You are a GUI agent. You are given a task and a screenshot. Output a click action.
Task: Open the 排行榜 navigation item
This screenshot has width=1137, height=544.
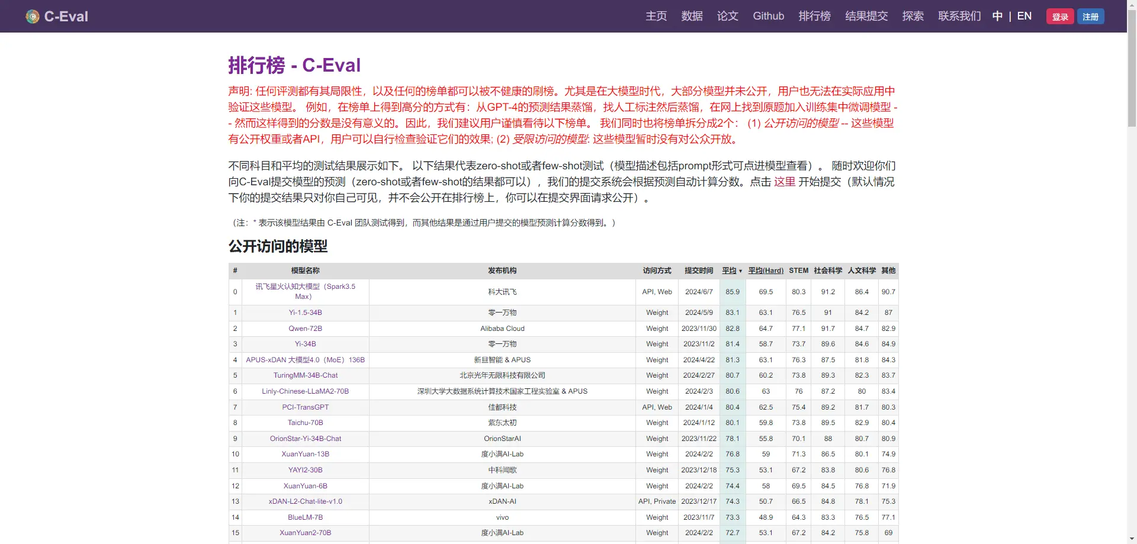815,16
